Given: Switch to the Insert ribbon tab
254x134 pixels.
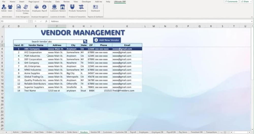Looking at the screenshot, I should 22,2.
